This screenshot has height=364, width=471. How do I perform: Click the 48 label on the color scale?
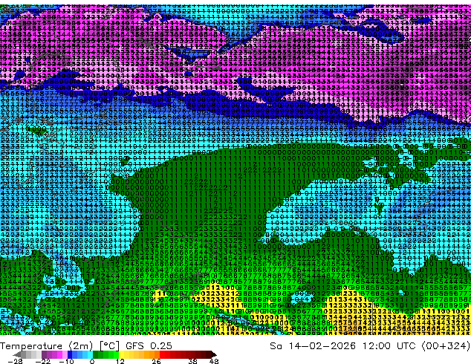coord(214,361)
